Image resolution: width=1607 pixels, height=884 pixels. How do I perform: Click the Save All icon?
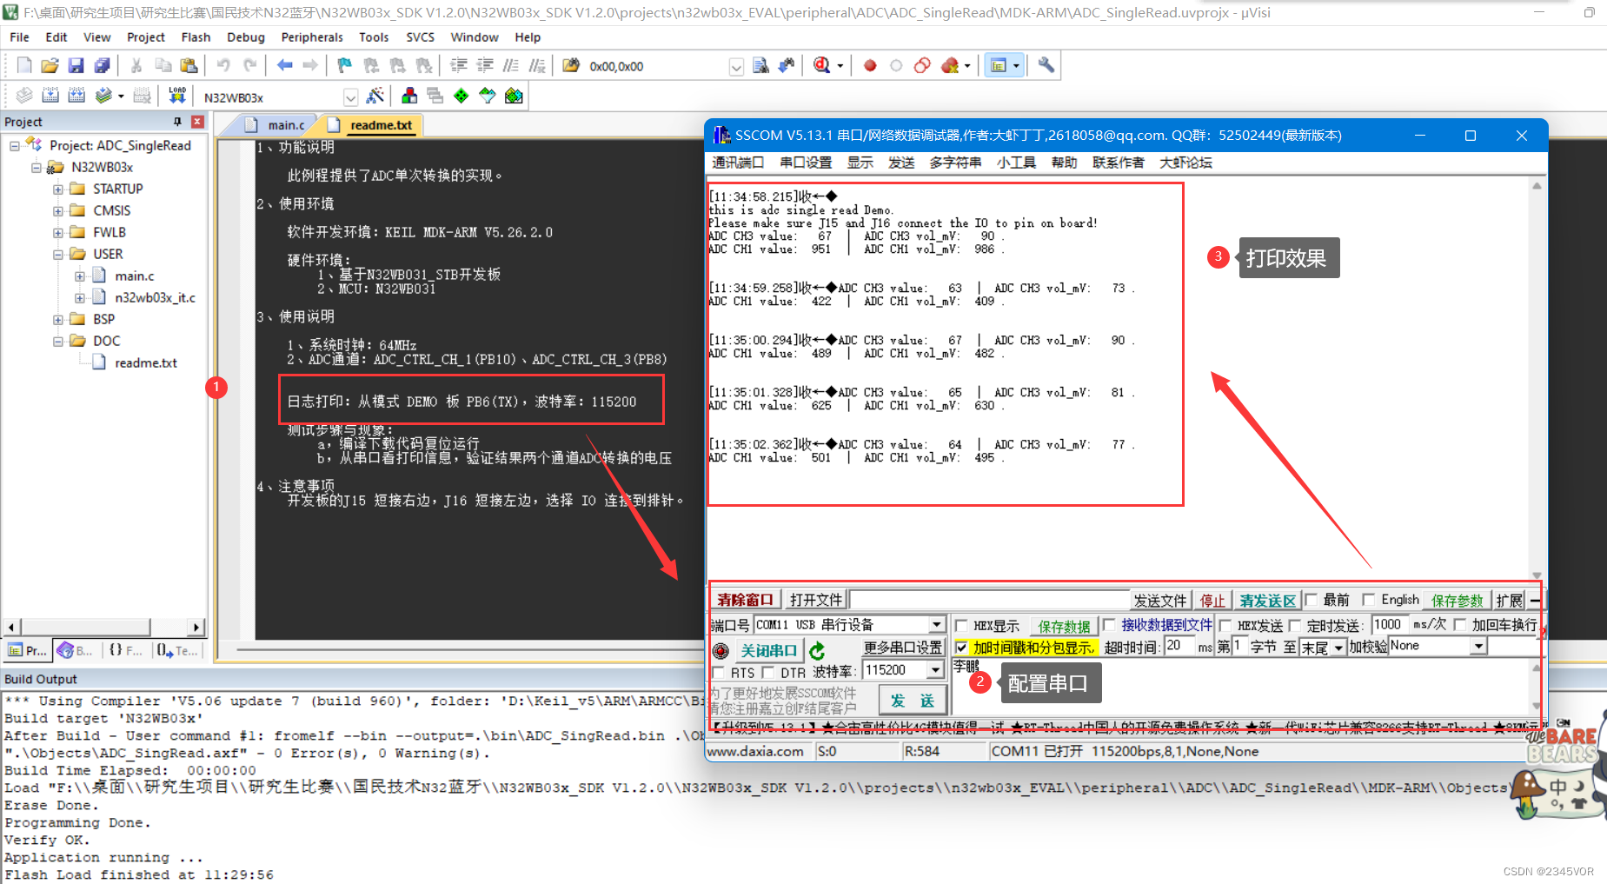coord(103,65)
